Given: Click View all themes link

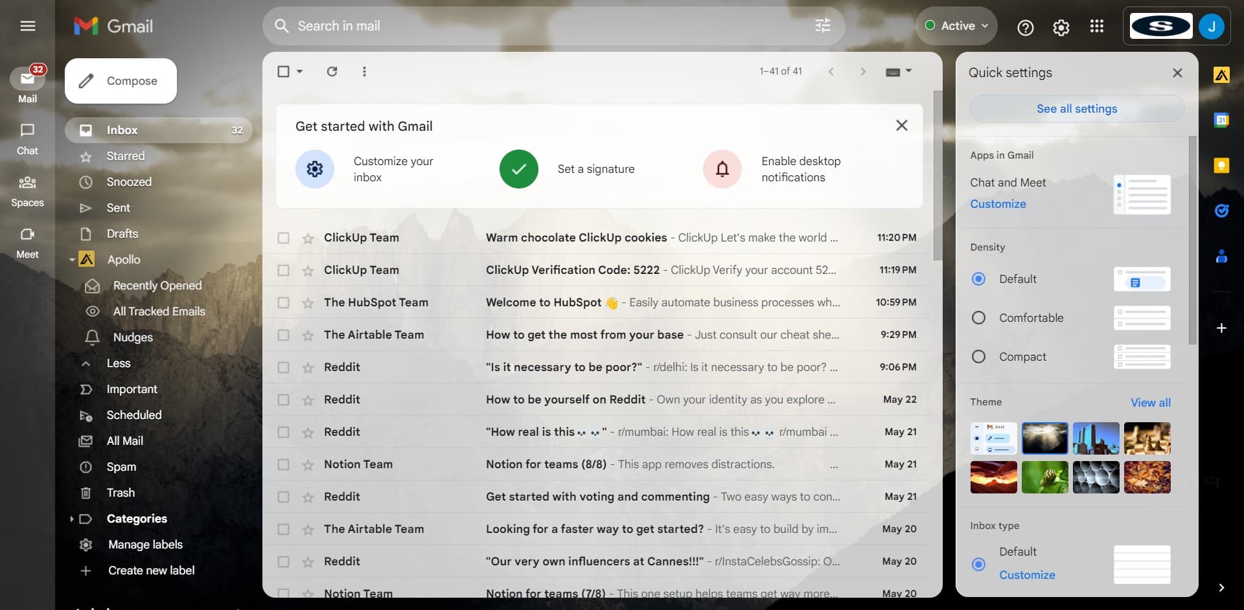Looking at the screenshot, I should [x=1150, y=403].
